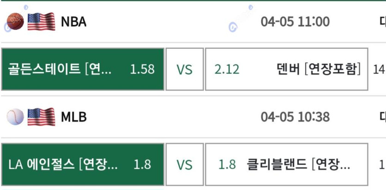Click the 1.58 odds value

pos(142,69)
